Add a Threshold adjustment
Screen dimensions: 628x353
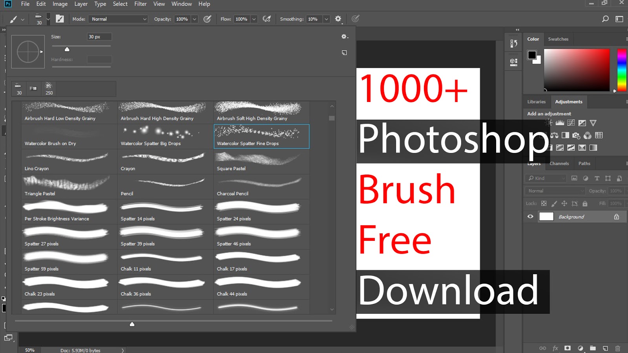click(571, 148)
